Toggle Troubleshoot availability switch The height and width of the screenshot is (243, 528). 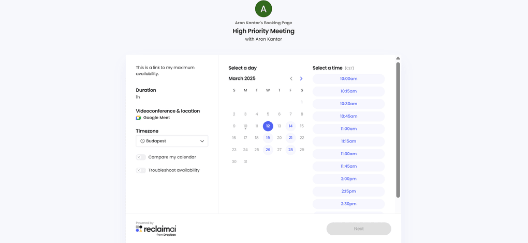(x=141, y=170)
